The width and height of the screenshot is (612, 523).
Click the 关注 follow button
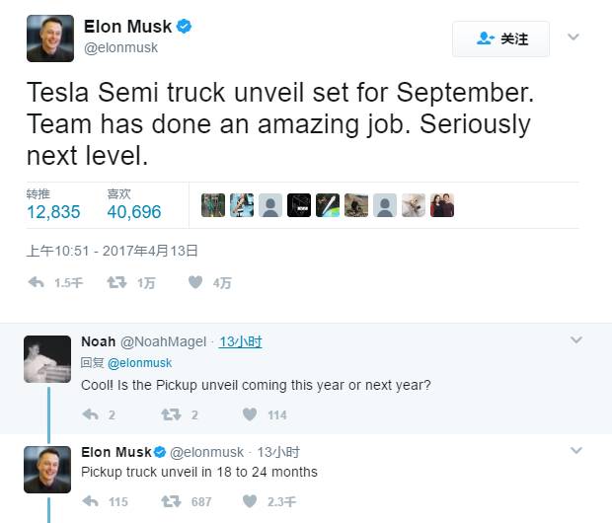click(500, 39)
